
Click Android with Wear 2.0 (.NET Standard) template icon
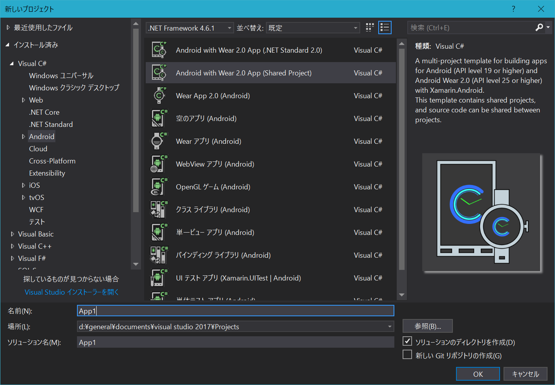(159, 50)
